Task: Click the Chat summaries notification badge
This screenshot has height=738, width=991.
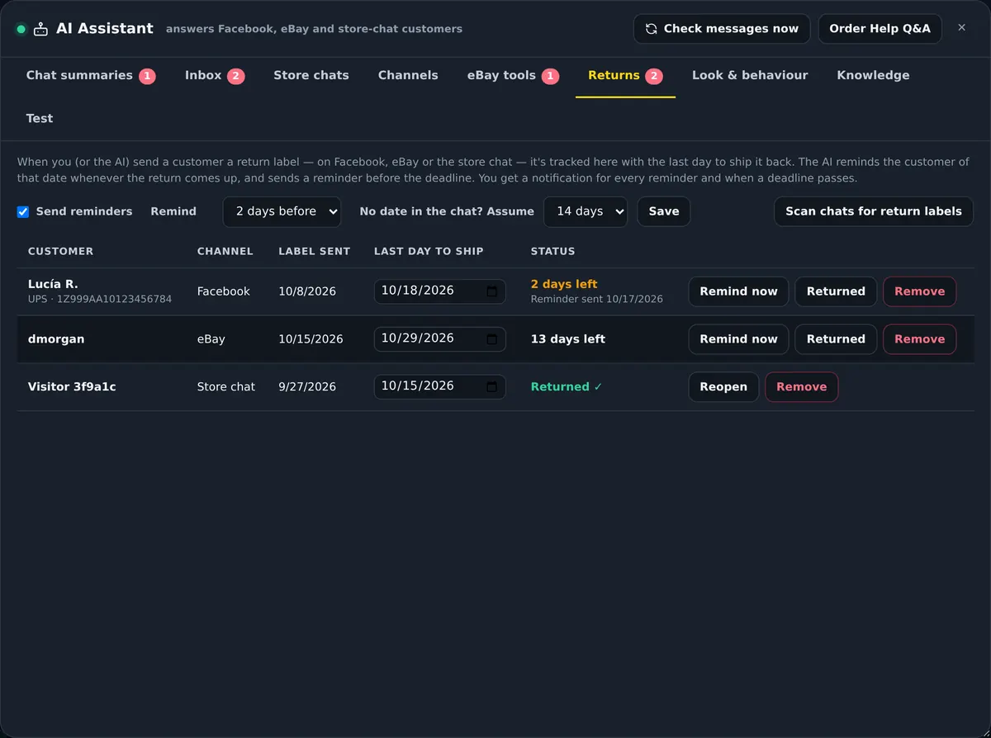Action: [147, 76]
